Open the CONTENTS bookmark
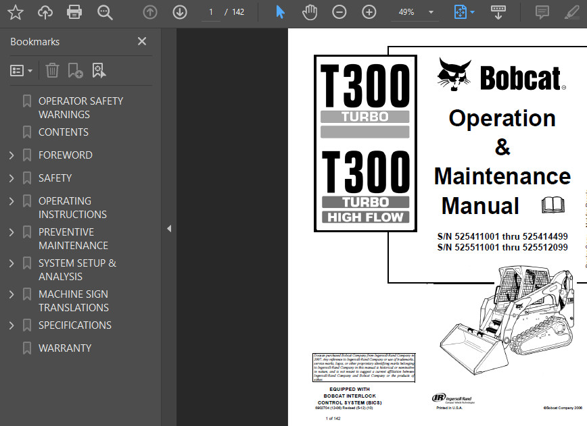This screenshot has width=587, height=426. click(64, 132)
